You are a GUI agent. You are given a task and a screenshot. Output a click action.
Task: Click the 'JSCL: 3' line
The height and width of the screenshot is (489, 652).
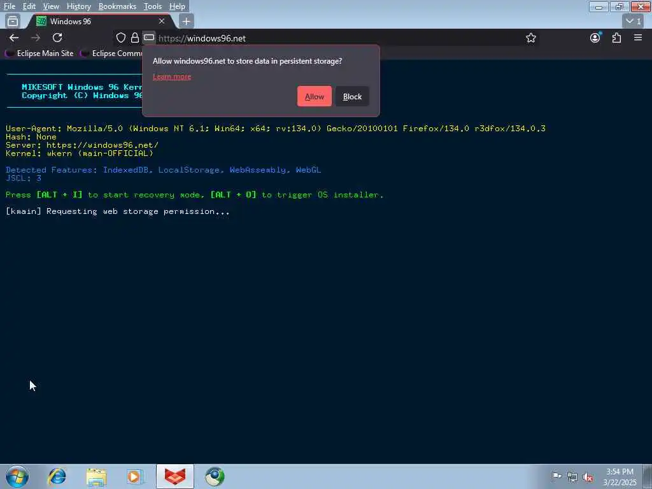tap(24, 178)
